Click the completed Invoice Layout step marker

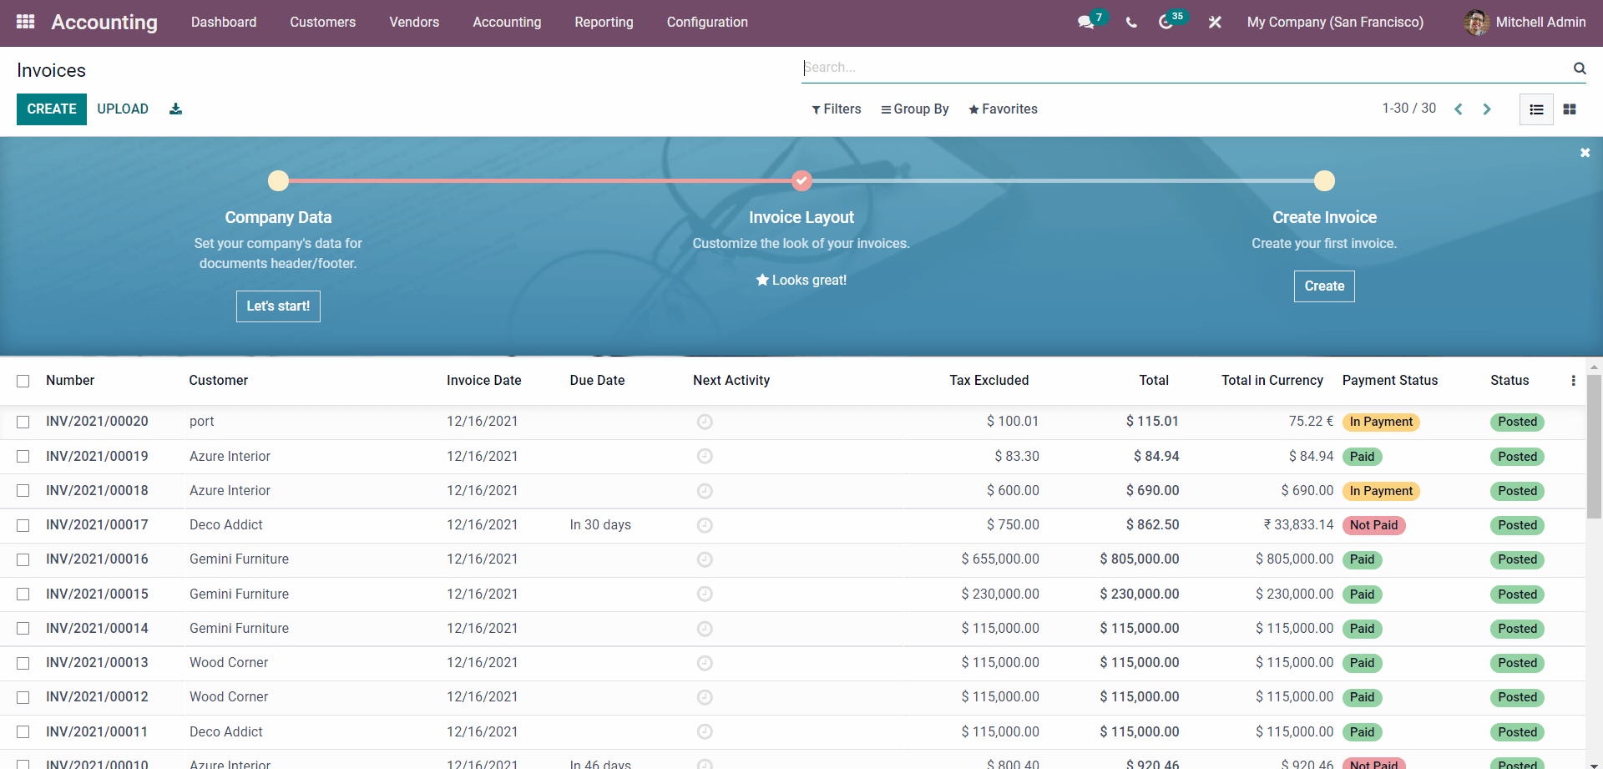point(801,180)
